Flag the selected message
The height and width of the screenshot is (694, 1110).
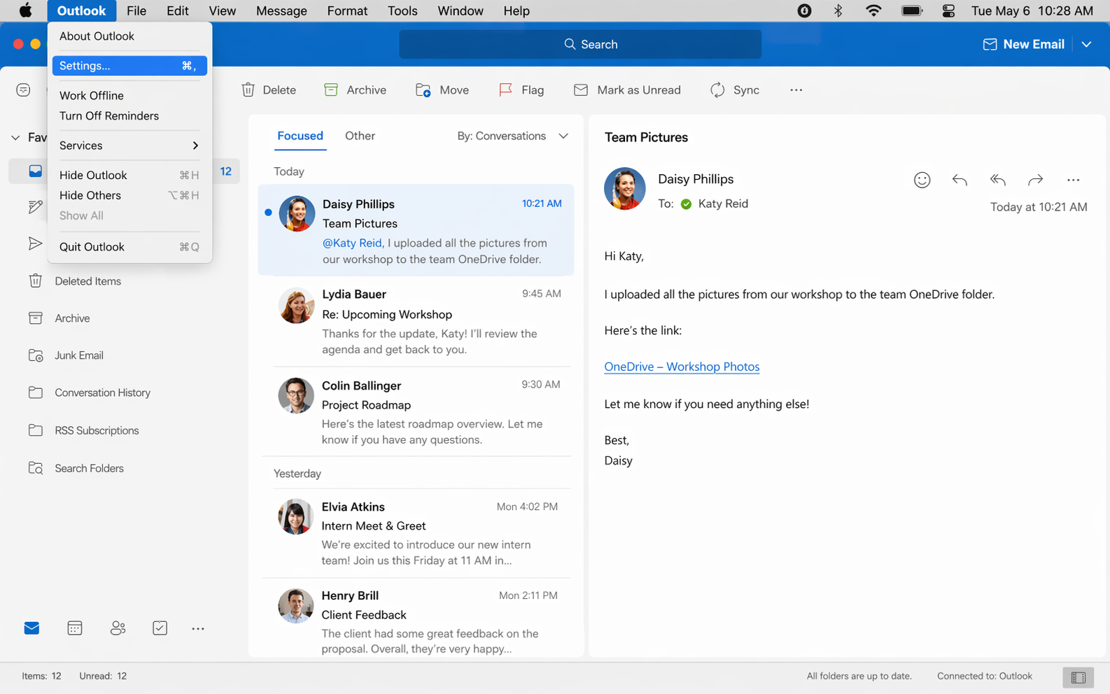coord(521,90)
